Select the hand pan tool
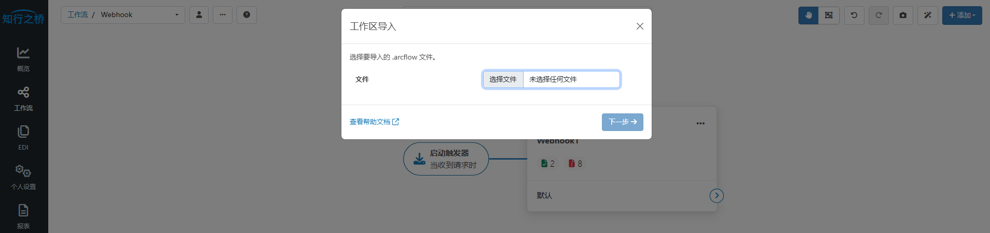 (x=808, y=16)
